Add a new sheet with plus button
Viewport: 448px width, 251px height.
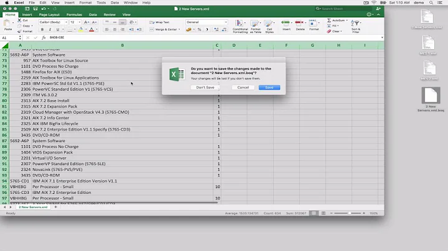(x=56, y=207)
